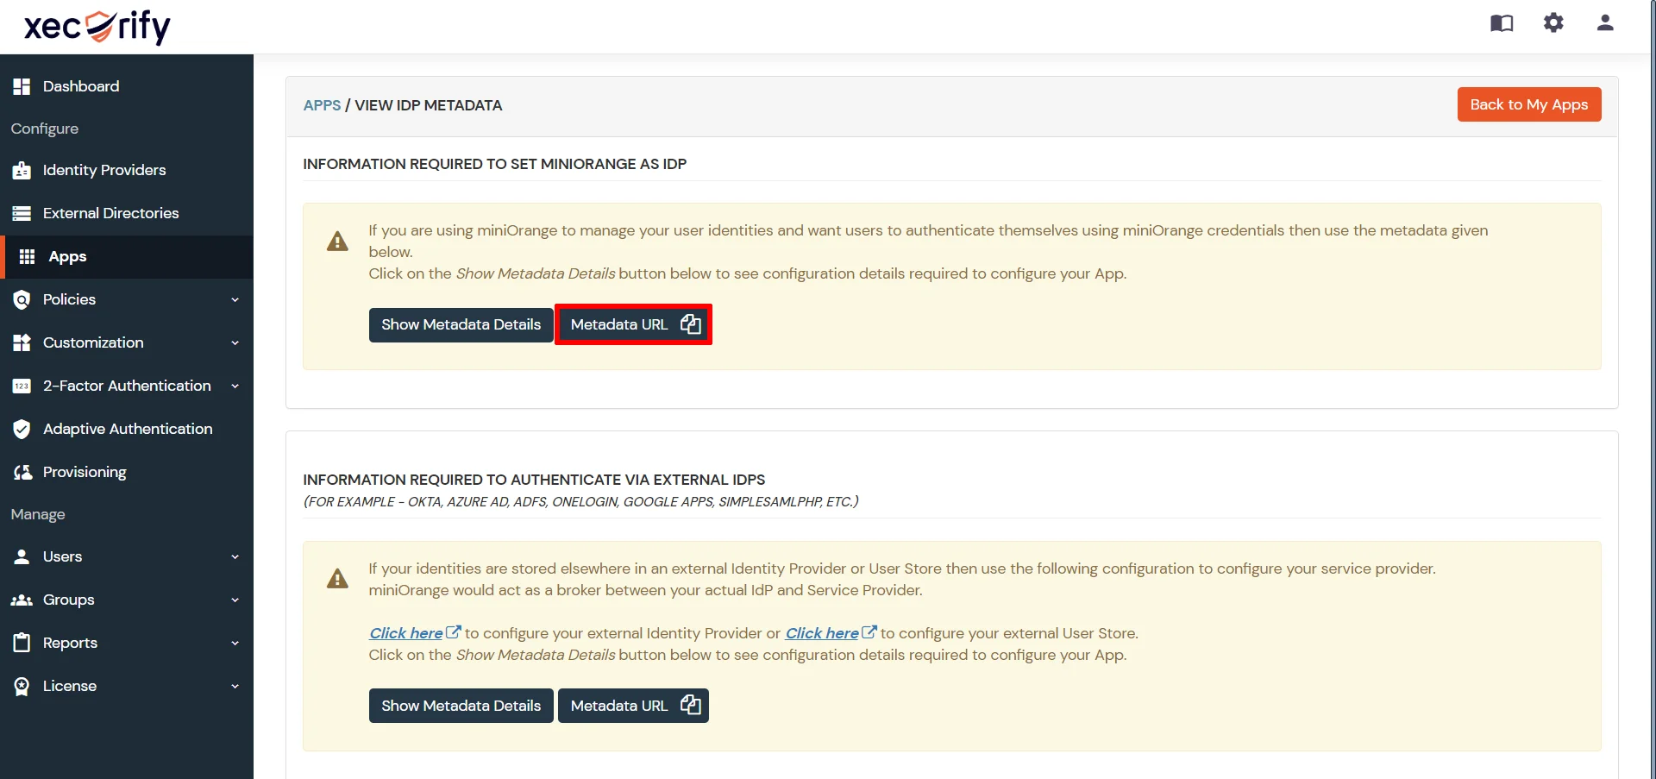Click copy icon on miniOrange IDP Metadata URL
The width and height of the screenshot is (1656, 779).
coord(690,324)
